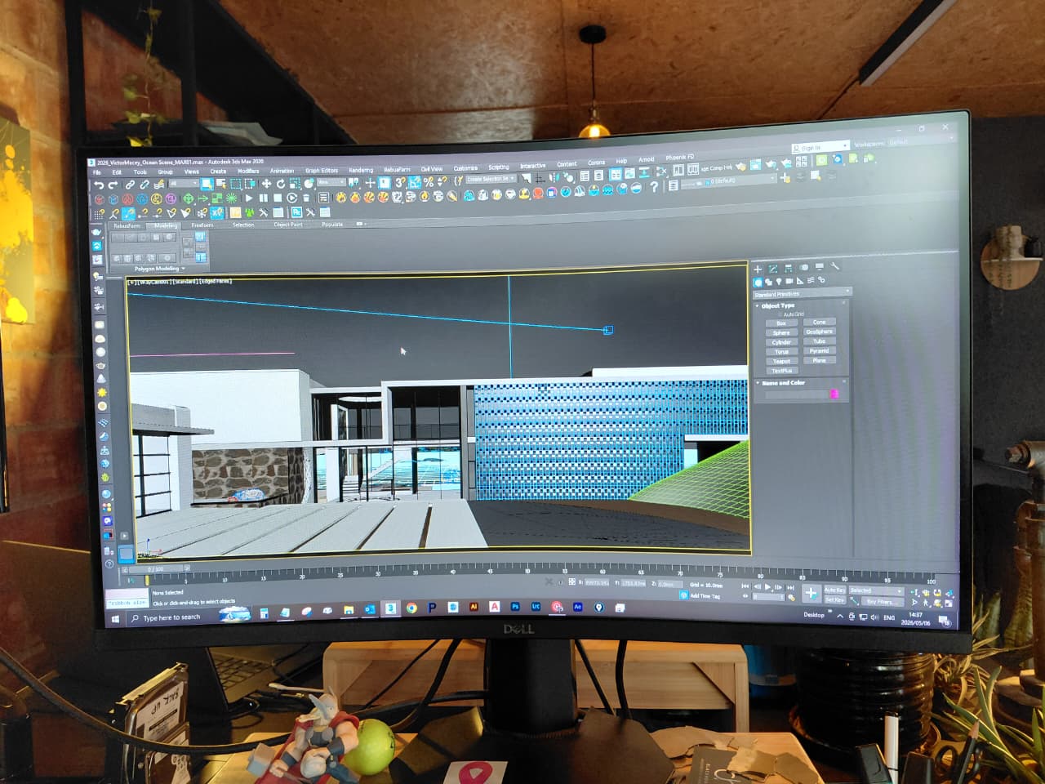Switch to the Freeform ribbon tab

(202, 225)
